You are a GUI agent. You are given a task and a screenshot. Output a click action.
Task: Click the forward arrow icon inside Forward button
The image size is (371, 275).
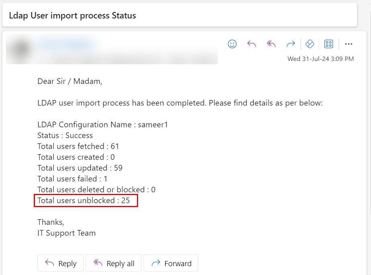pos(157,263)
